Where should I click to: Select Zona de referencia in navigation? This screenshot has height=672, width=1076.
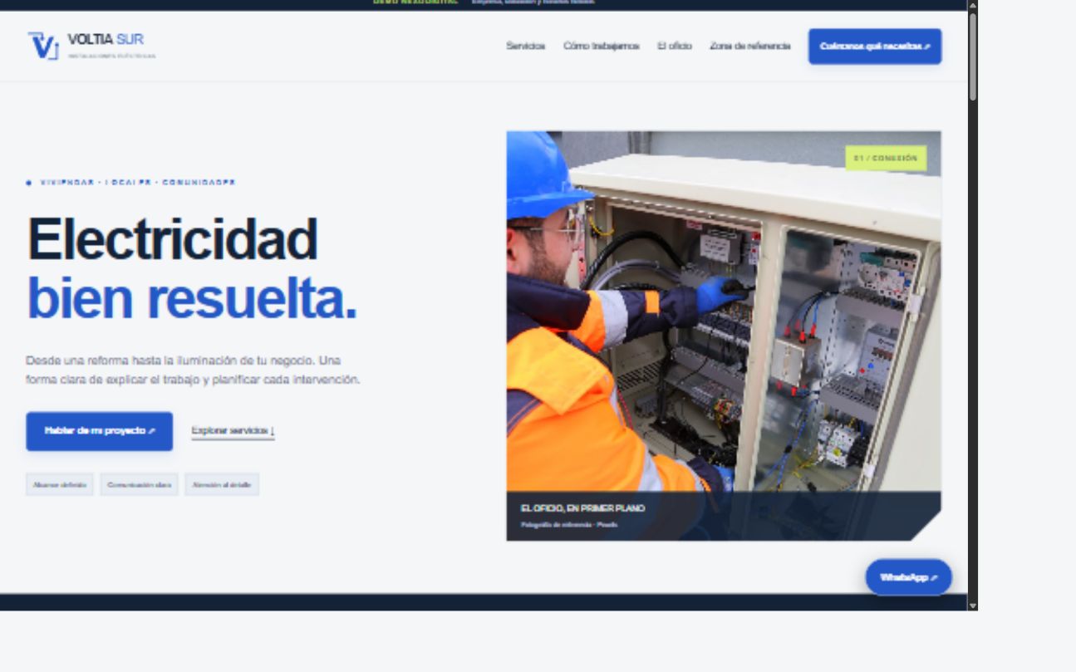750,46
